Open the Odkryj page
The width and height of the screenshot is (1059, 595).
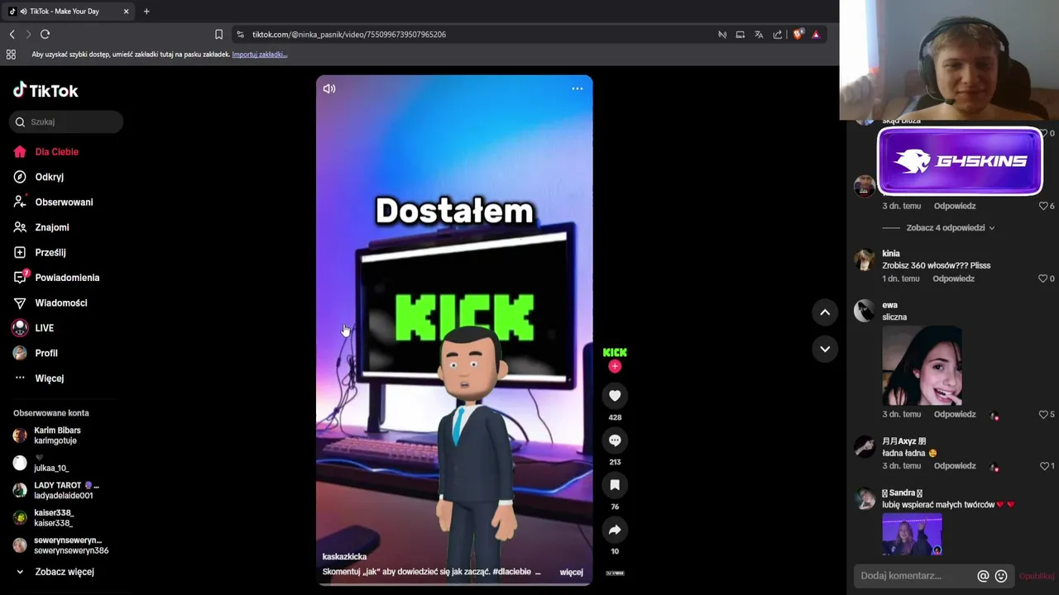click(x=49, y=177)
